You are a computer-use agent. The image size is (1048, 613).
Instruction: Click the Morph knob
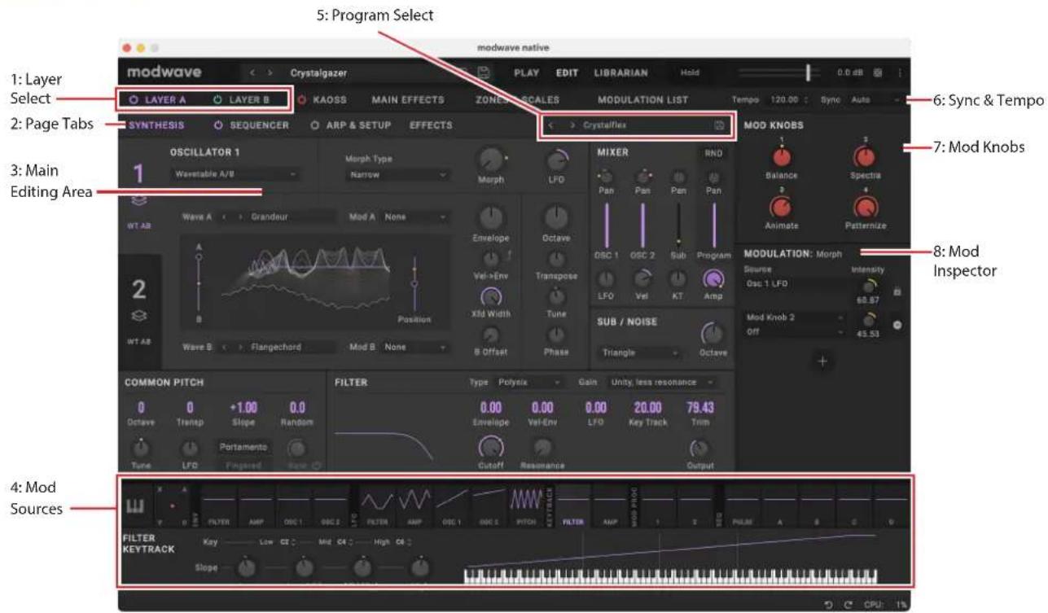click(x=491, y=160)
